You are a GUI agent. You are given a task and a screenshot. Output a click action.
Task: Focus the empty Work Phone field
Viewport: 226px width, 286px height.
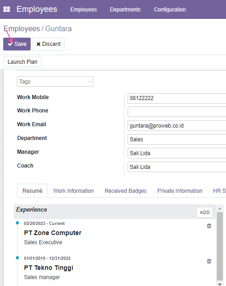click(x=177, y=112)
